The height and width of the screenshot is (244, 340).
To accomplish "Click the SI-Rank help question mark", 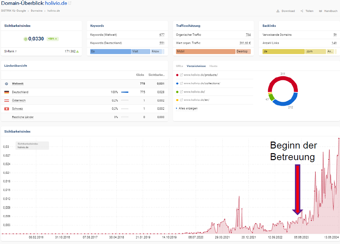I will (x=16, y=52).
